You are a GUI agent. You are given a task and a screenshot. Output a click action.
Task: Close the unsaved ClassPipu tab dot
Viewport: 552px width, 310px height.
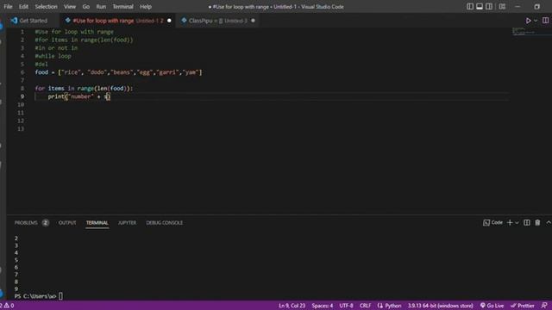[253, 21]
